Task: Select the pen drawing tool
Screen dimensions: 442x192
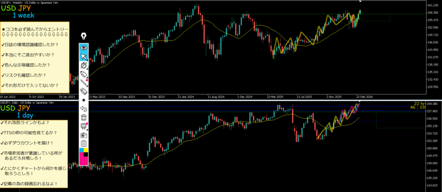Action: (x=84, y=65)
